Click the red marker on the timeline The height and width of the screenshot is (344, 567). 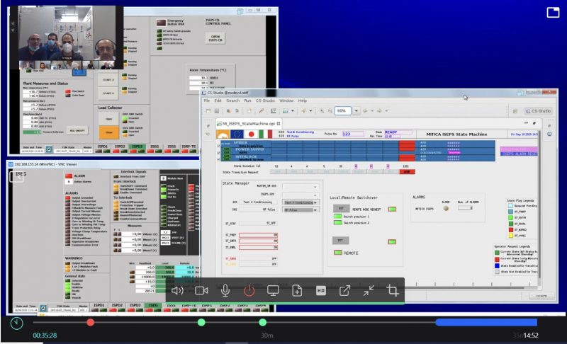click(x=90, y=322)
